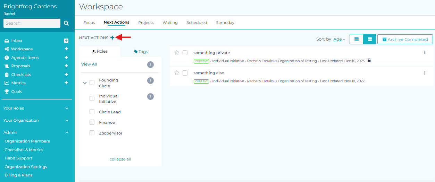Switch to compact list view icon
Screen dimensions: 435x182
[x=356, y=39]
